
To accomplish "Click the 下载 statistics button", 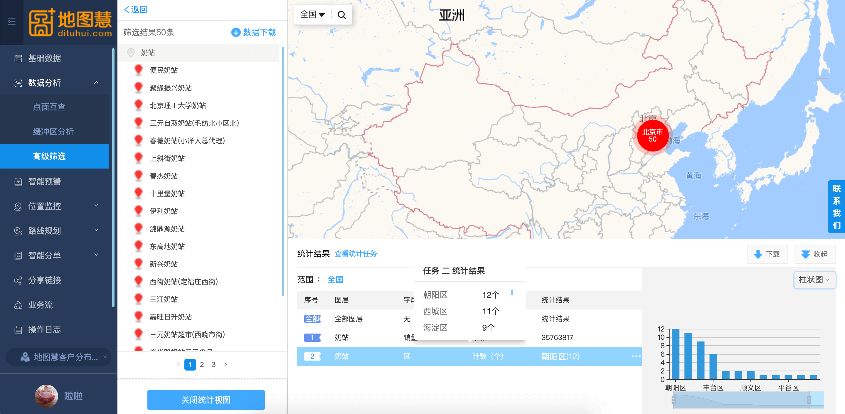I will pyautogui.click(x=767, y=254).
